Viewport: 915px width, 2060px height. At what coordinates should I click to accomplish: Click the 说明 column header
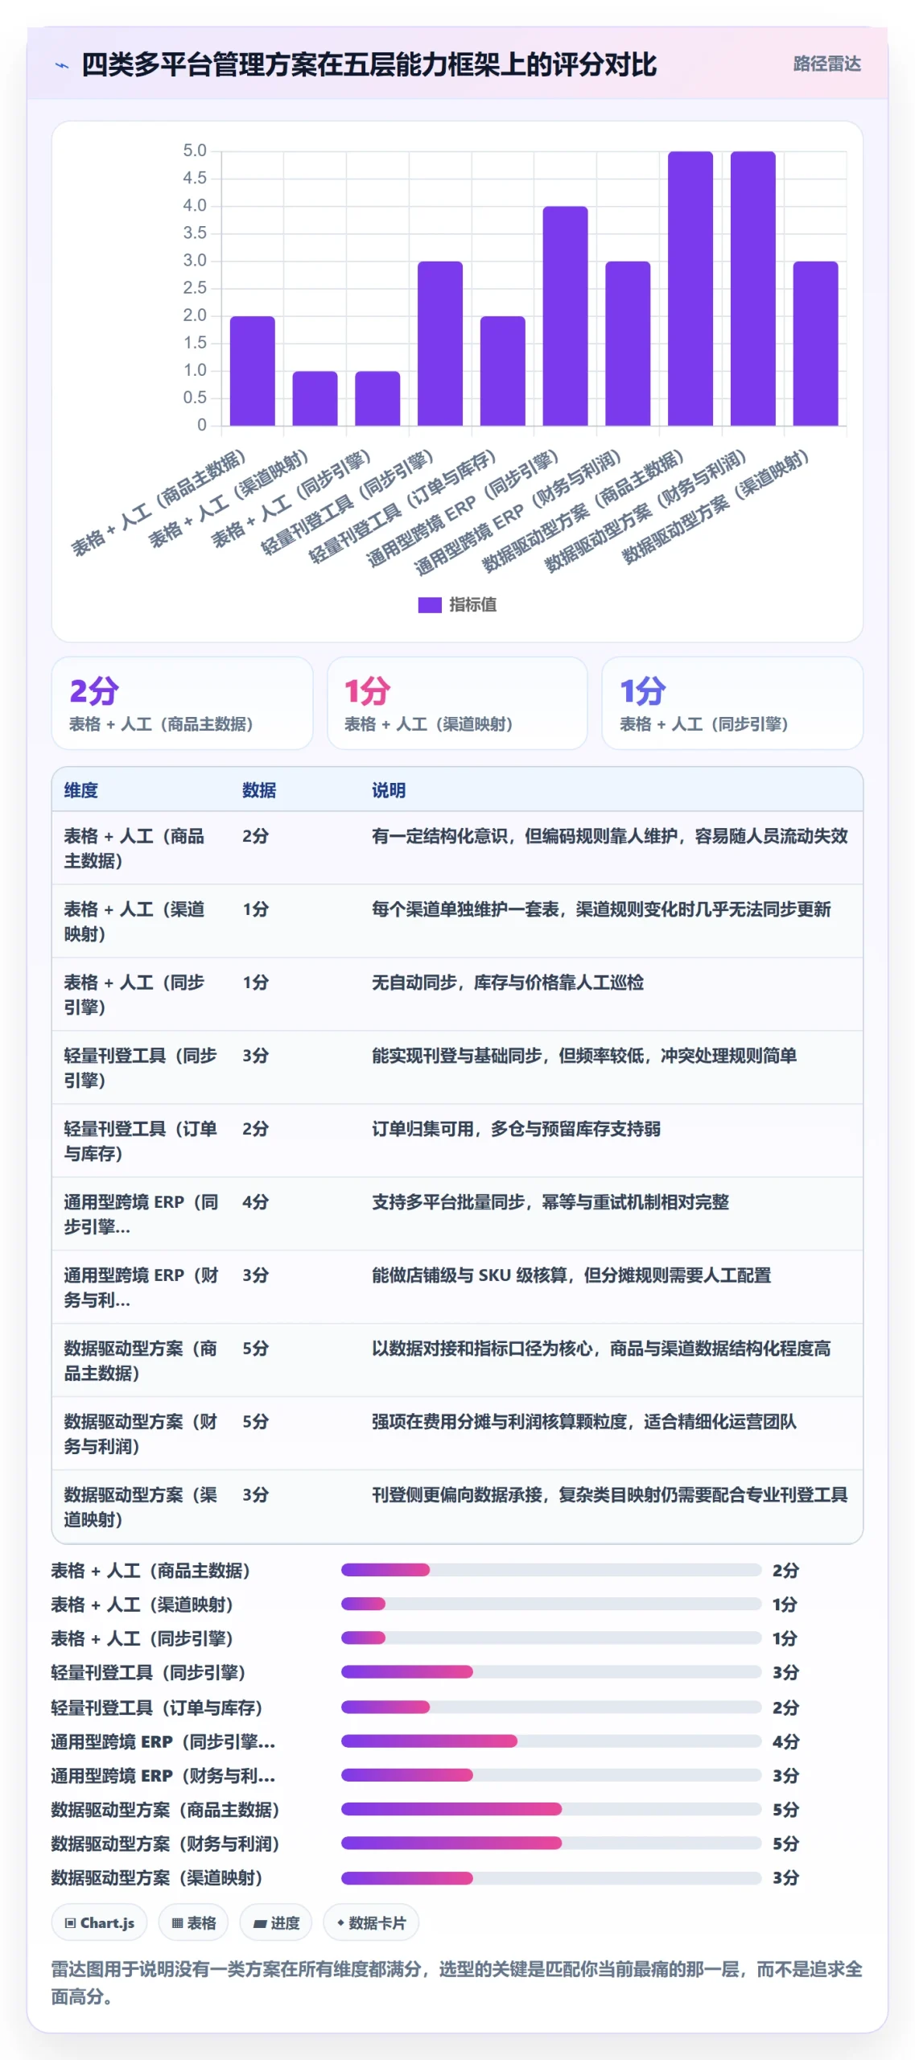tap(389, 790)
